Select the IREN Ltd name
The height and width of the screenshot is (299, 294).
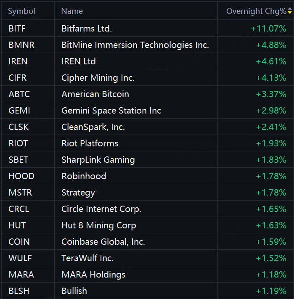[79, 61]
